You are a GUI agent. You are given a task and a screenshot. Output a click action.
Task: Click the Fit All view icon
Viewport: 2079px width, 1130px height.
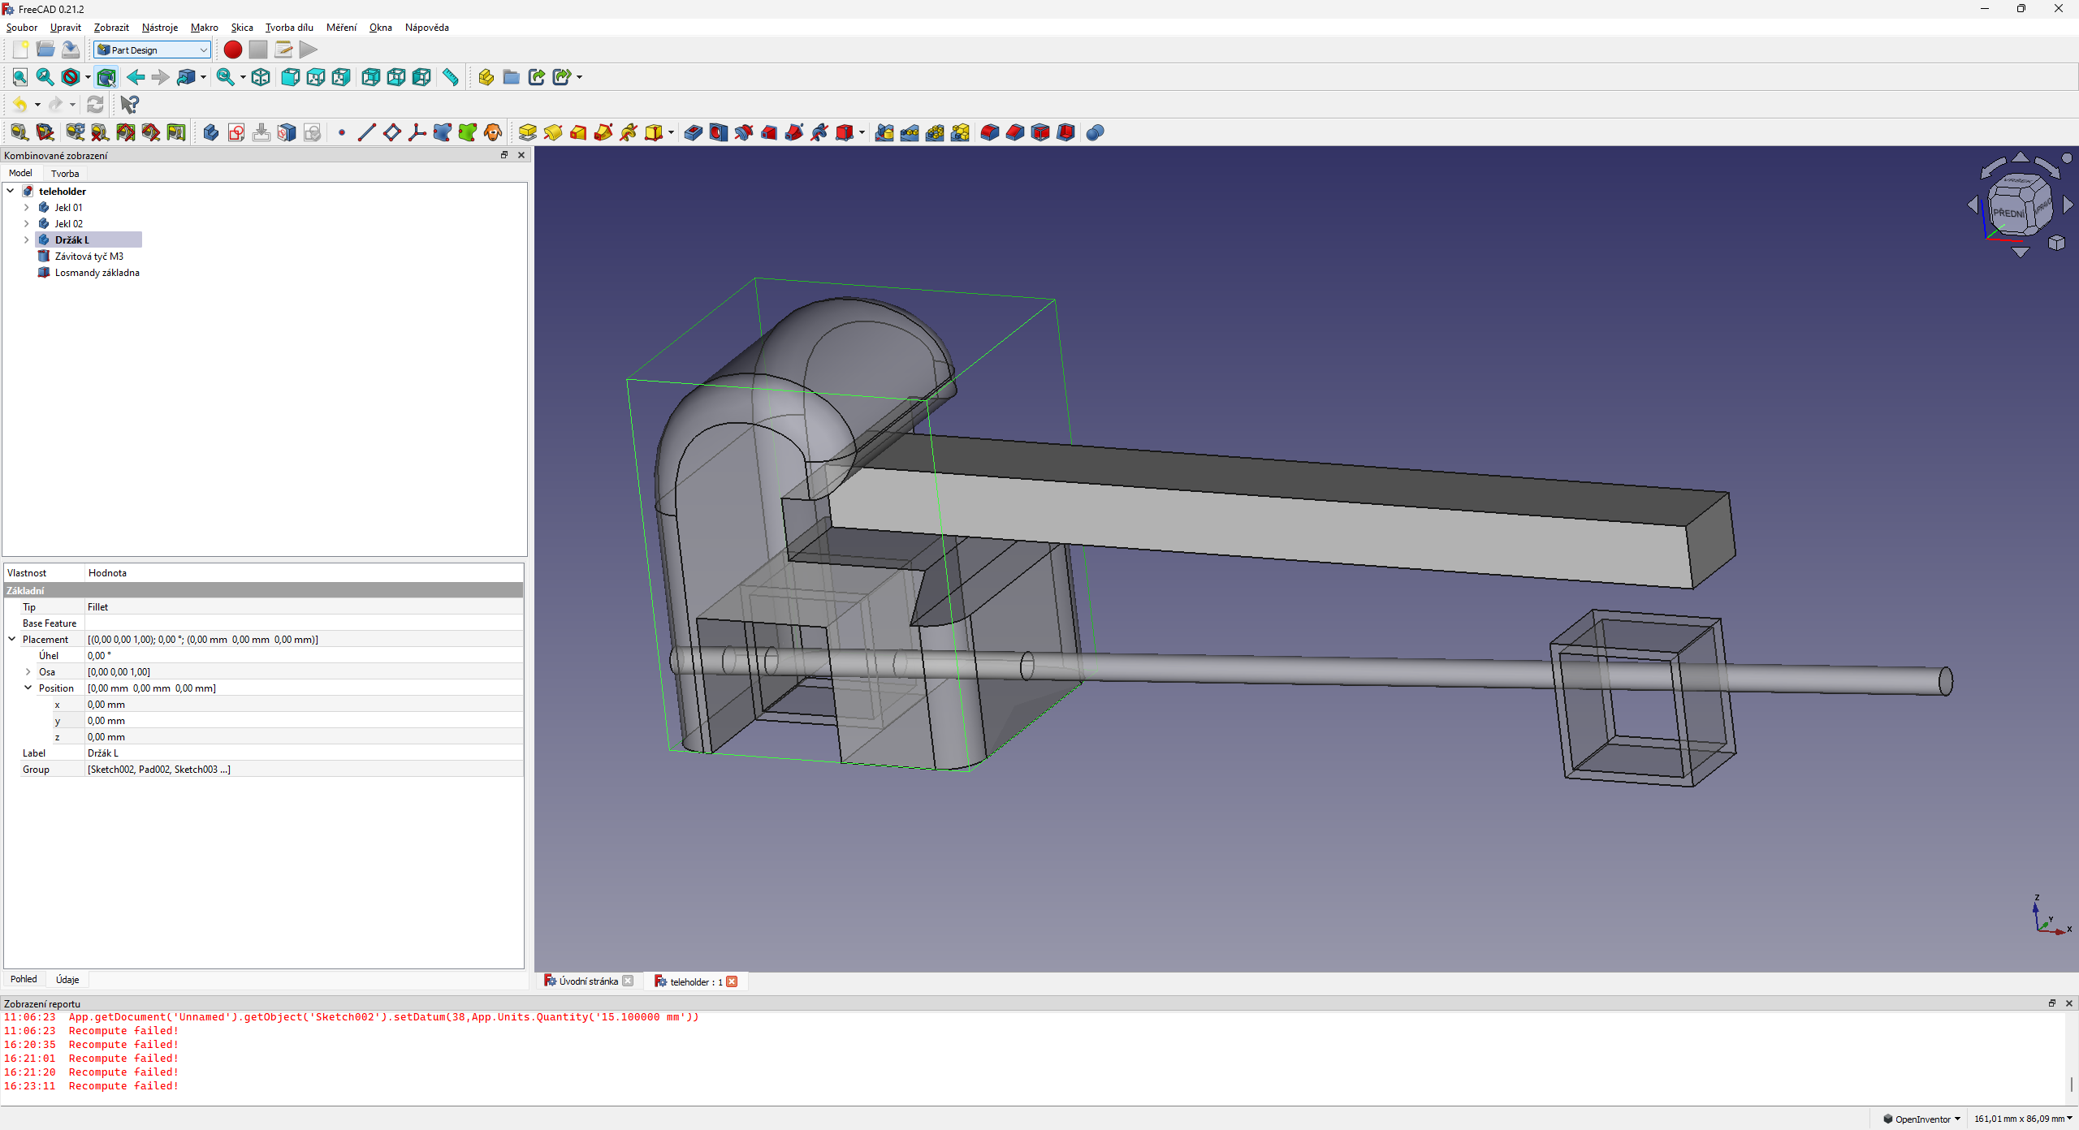[19, 77]
